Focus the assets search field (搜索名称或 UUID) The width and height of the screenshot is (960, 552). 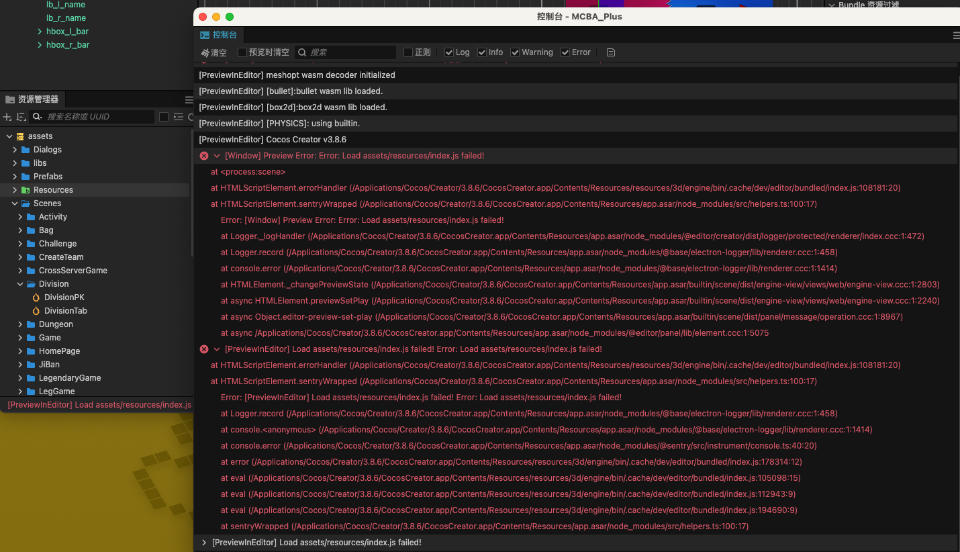[92, 117]
